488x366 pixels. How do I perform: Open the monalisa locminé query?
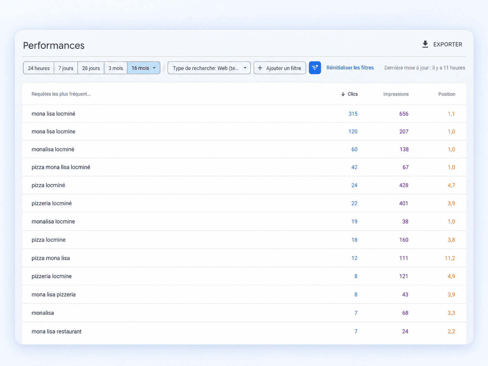click(53, 149)
